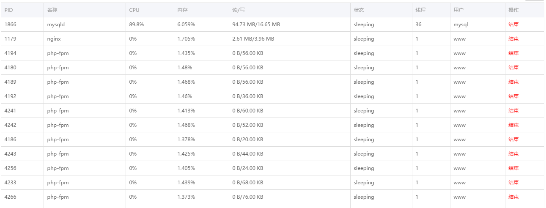End php-fpm PID 4243
Image resolution: width=546 pixels, height=208 pixels.
click(513, 154)
